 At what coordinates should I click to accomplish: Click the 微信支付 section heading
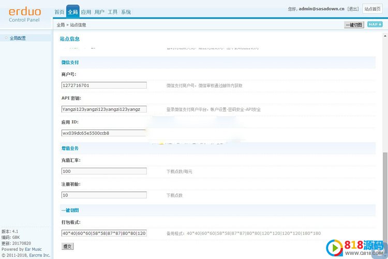pos(70,62)
